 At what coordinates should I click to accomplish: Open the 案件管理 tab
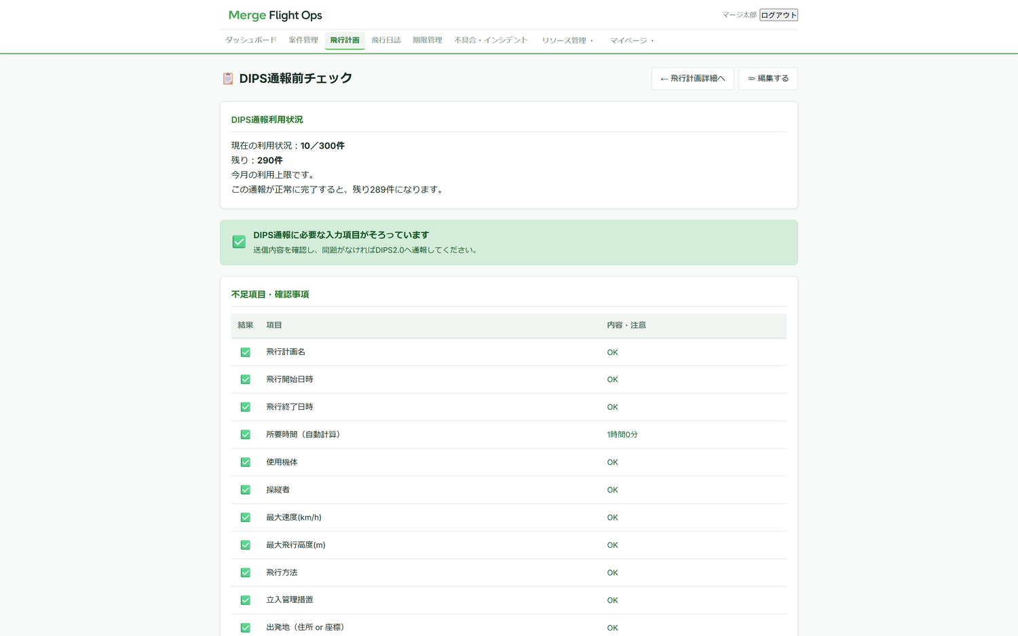click(x=303, y=40)
